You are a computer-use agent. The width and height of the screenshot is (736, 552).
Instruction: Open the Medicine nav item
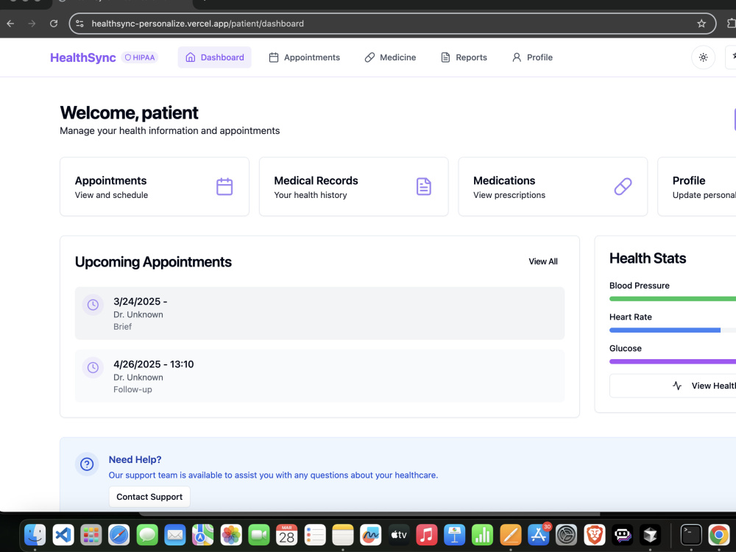point(390,57)
